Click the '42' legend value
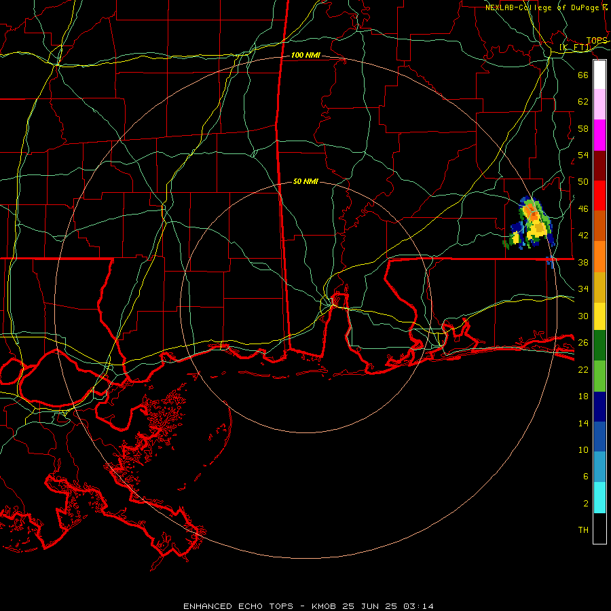Viewport: 611px width, 611px height. click(583, 236)
